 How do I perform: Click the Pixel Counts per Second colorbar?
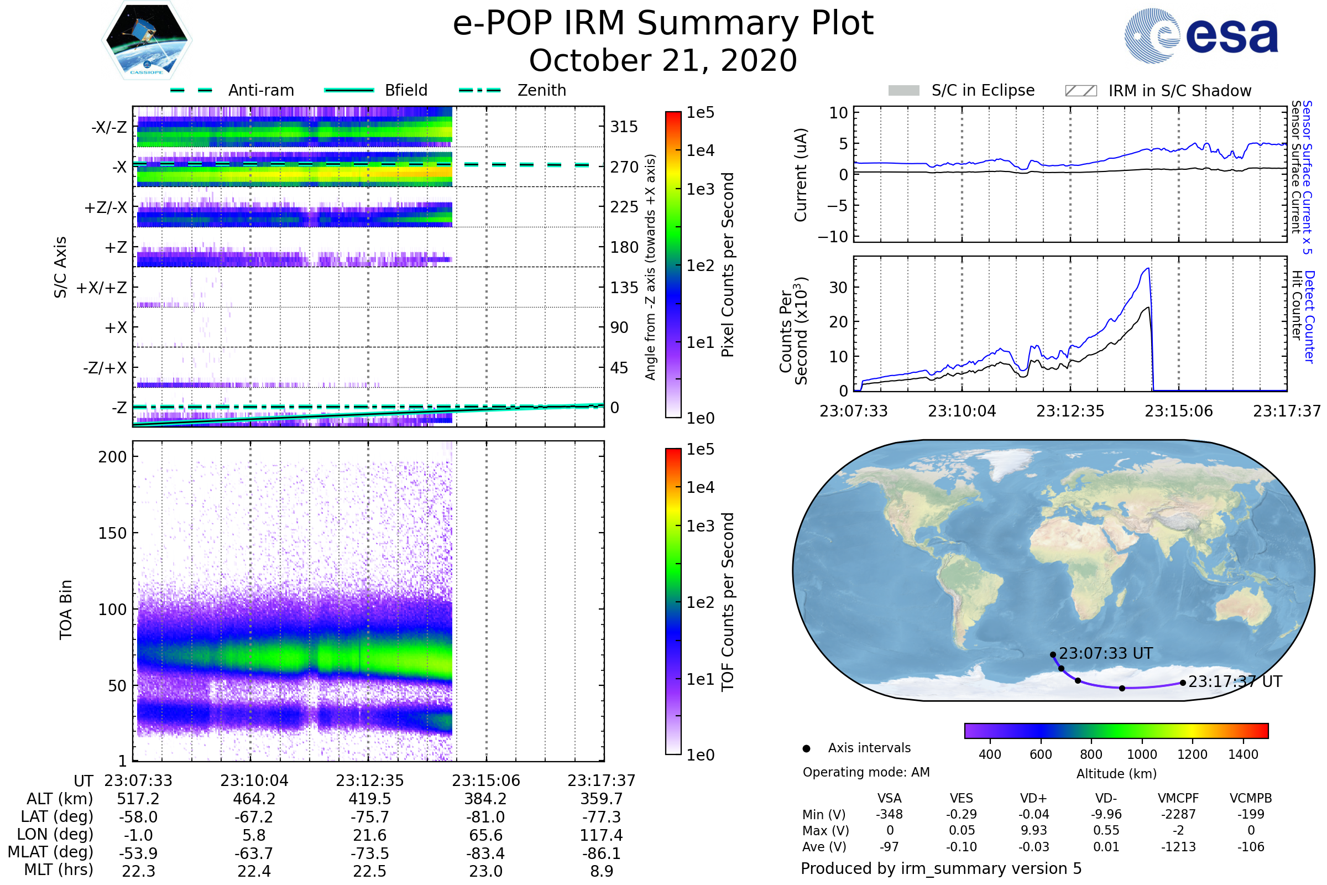point(673,264)
